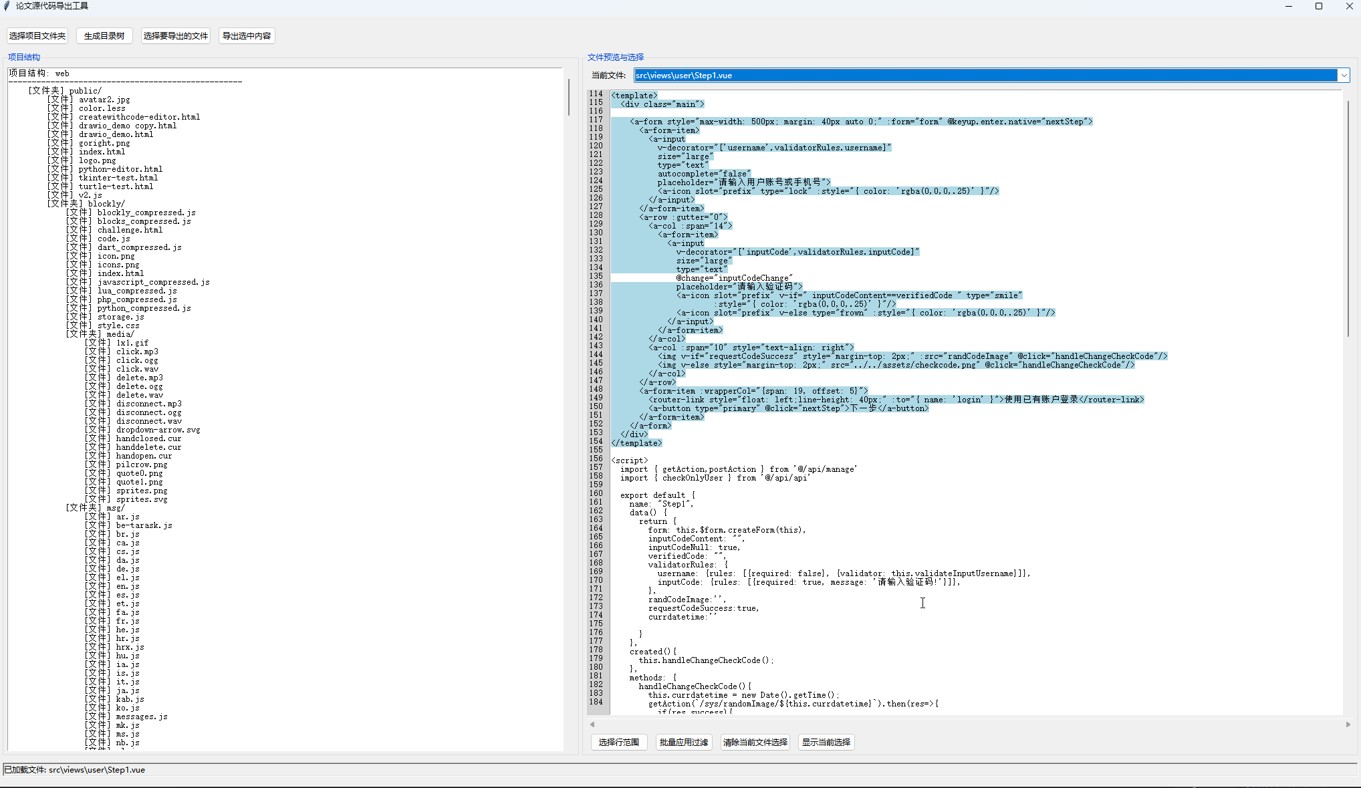Click the python-editor.html entry
Image resolution: width=1361 pixels, height=788 pixels.
[x=105, y=169]
